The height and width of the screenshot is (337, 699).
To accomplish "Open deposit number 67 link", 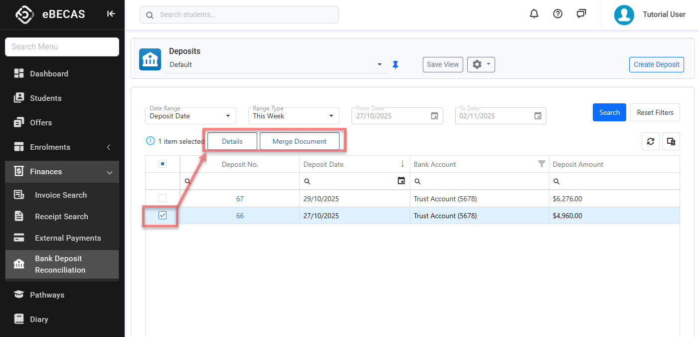I will click(x=240, y=199).
